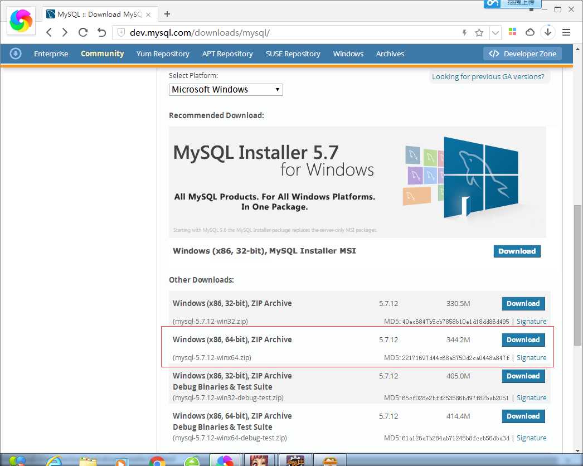
Task: Click the Other Downloads heading
Action: [202, 280]
